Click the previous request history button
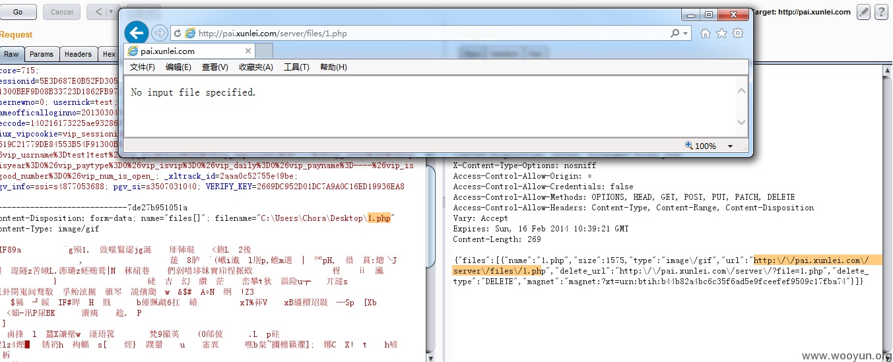Screen dimensions: 893x362 (98, 12)
